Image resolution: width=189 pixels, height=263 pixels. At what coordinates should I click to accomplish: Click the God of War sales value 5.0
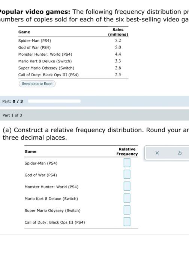118,47
